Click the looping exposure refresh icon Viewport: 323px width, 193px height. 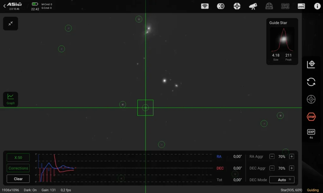tap(311, 82)
